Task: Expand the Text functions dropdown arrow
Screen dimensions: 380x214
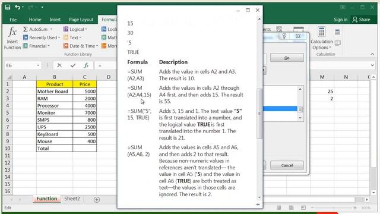Action: (x=80, y=37)
